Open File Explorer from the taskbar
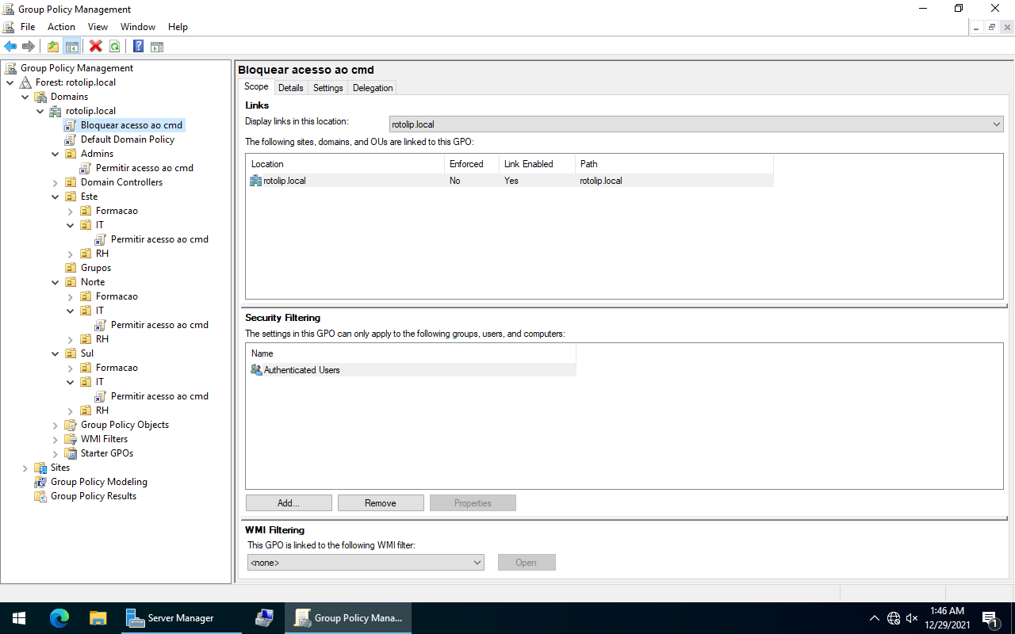Viewport: 1015px width, 634px height. pyautogui.click(x=98, y=618)
